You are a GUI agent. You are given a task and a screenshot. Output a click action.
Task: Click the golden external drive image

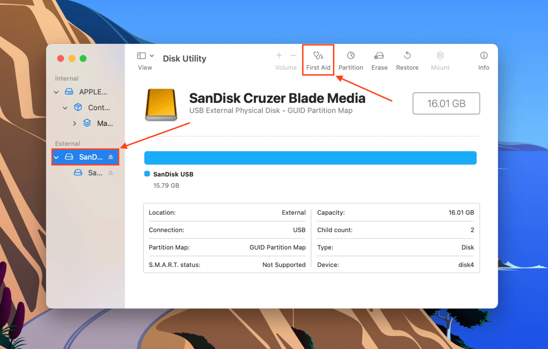tap(161, 105)
